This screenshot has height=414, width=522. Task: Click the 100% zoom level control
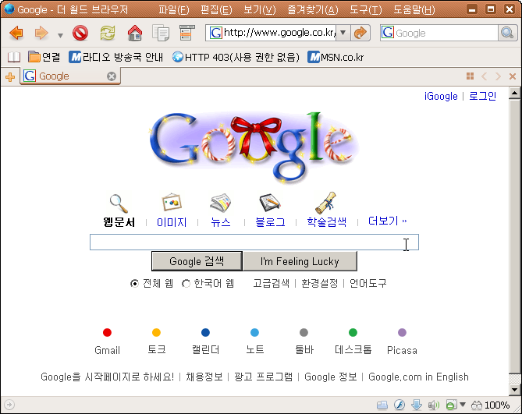[x=490, y=405]
